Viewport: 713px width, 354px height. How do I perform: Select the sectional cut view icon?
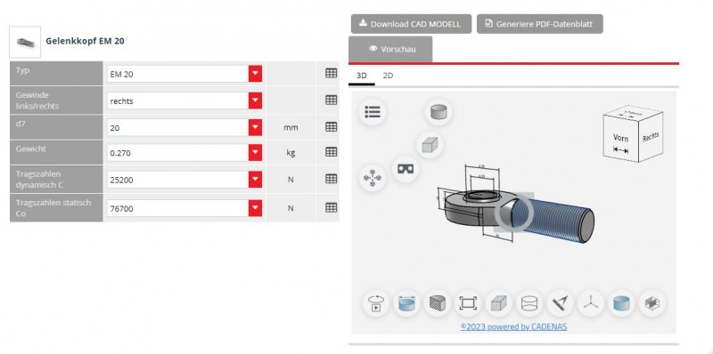[437, 303]
